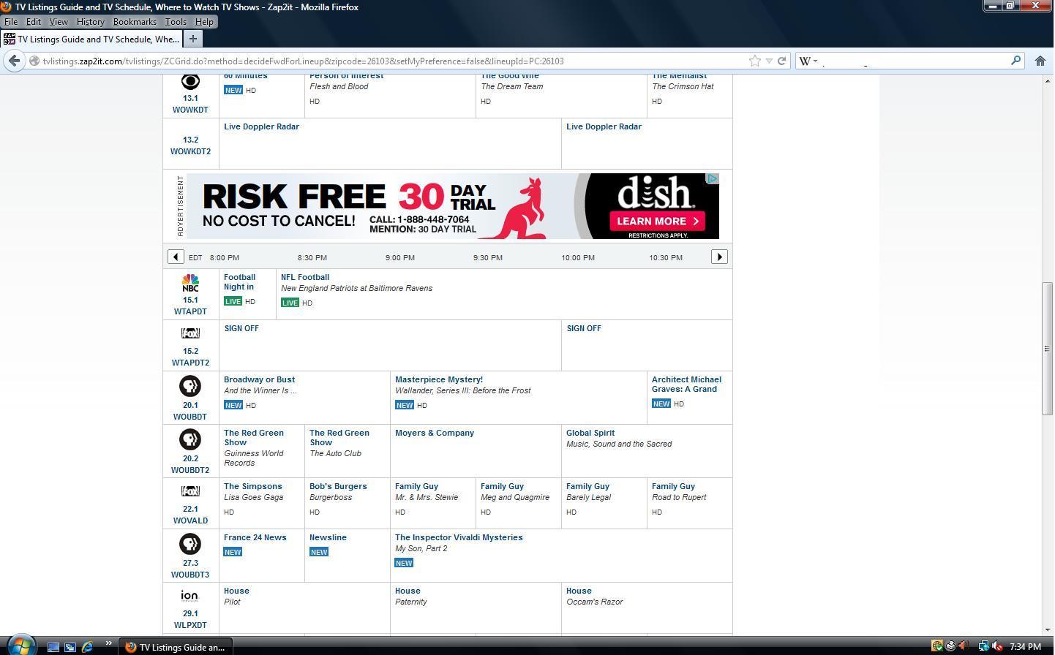
Task: Open the Bookmarks menu
Action: (135, 22)
